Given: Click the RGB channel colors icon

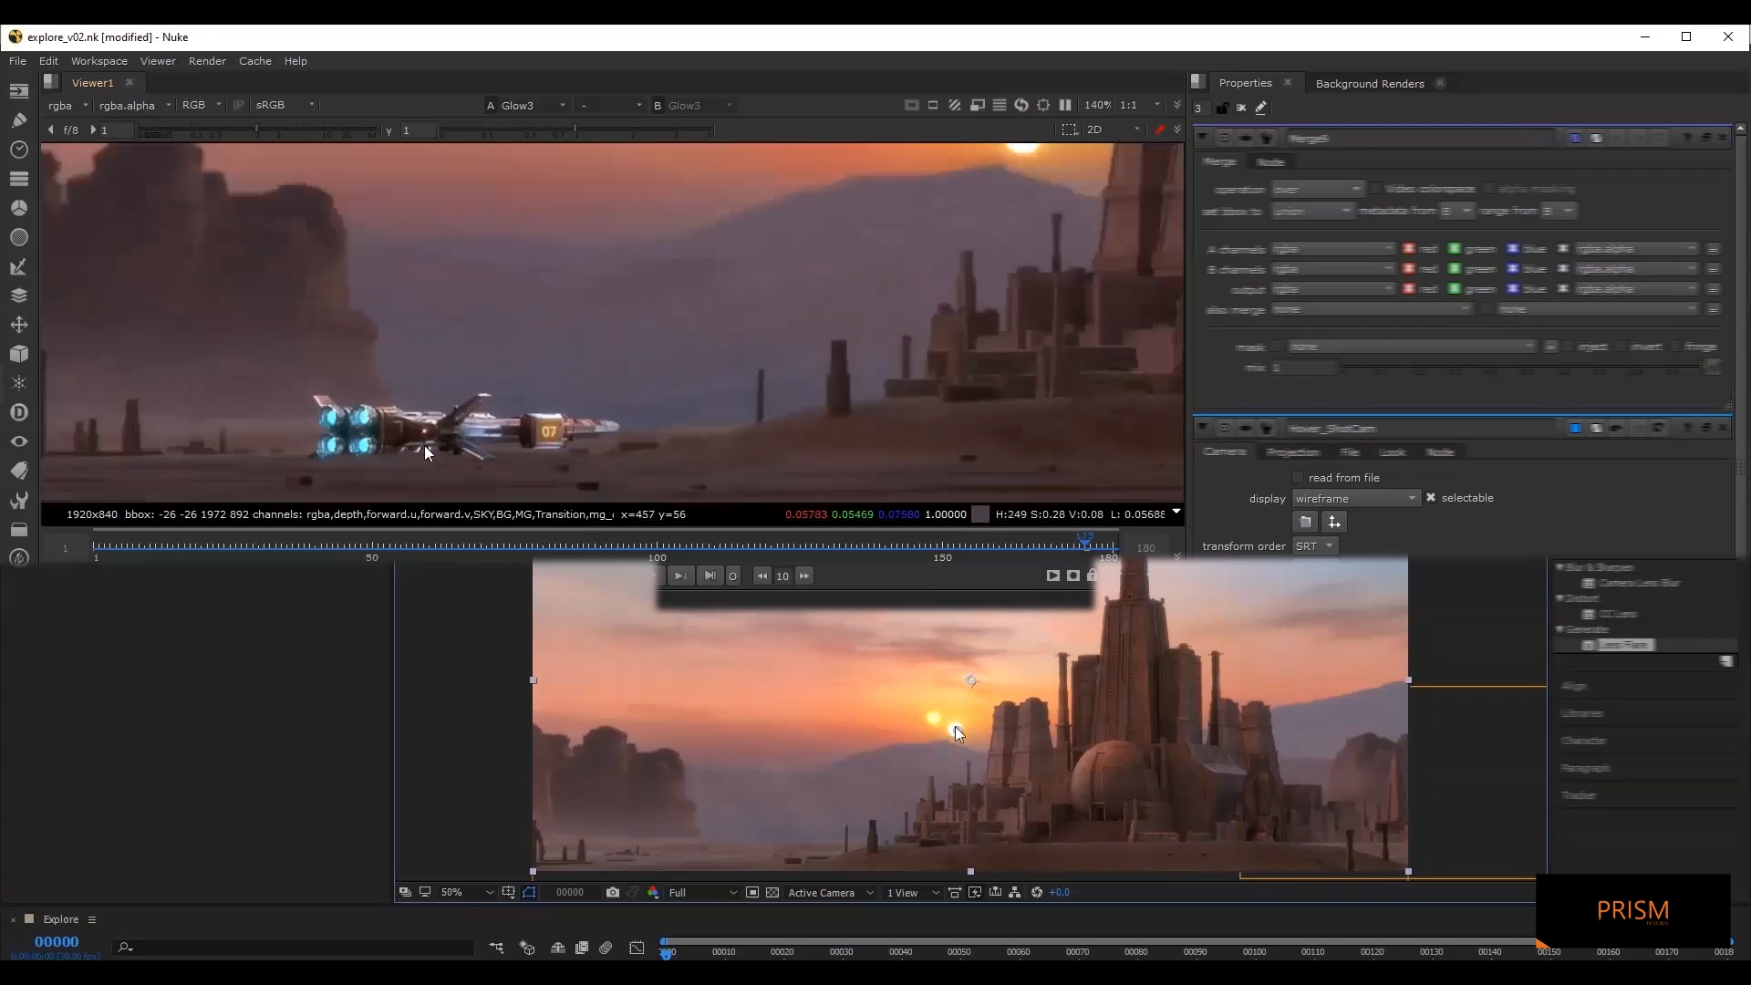Looking at the screenshot, I should 653,892.
